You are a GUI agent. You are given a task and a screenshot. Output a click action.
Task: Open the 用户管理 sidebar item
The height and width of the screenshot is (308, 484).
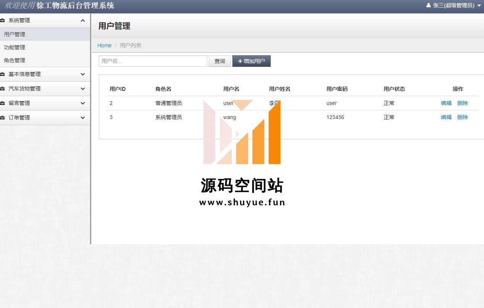(45, 34)
